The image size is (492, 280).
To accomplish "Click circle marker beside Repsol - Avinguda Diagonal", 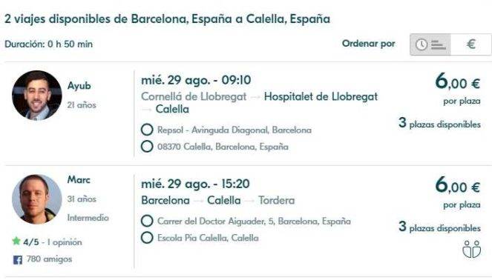I will pos(147,130).
